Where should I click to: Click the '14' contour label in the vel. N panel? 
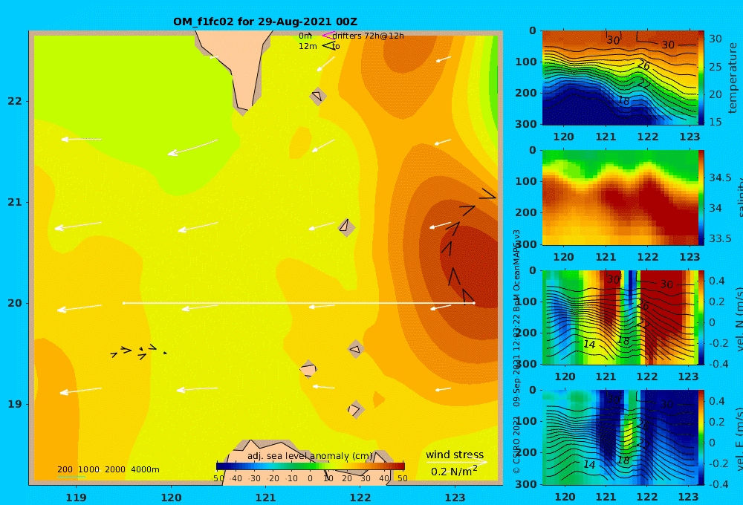[589, 345]
